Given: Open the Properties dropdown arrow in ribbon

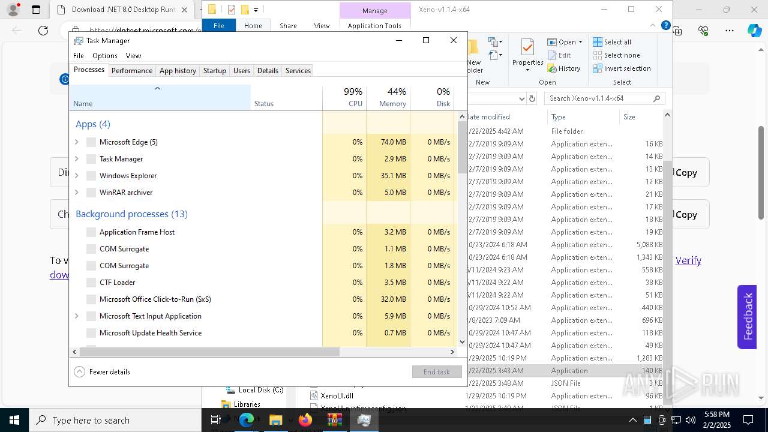Looking at the screenshot, I should (x=527, y=70).
